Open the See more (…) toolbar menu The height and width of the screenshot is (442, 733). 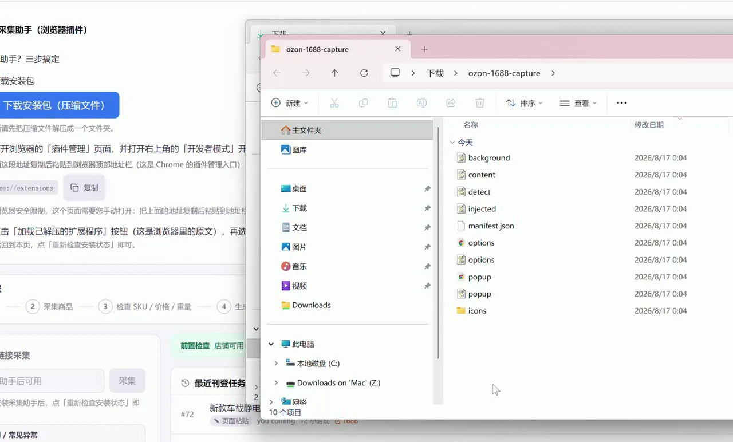[x=622, y=103]
